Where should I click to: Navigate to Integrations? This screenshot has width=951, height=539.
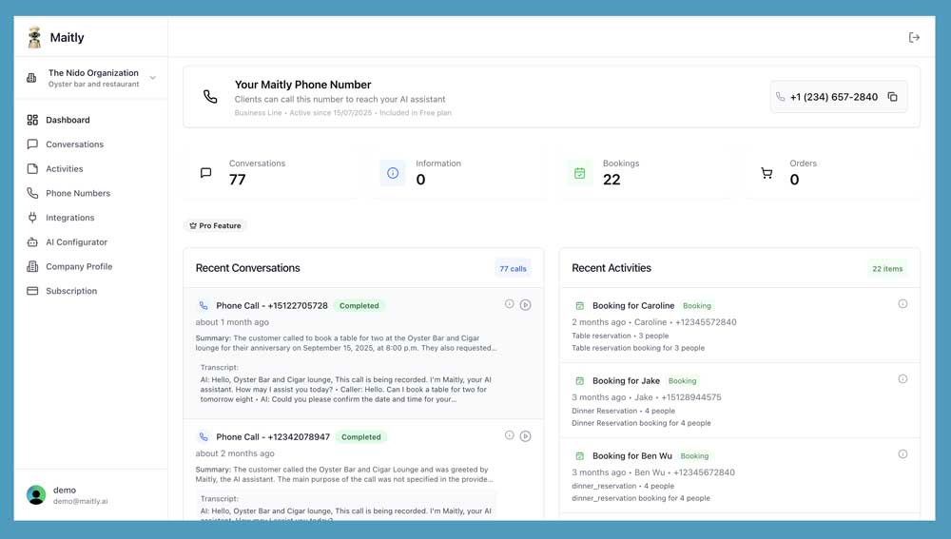pyautogui.click(x=70, y=218)
